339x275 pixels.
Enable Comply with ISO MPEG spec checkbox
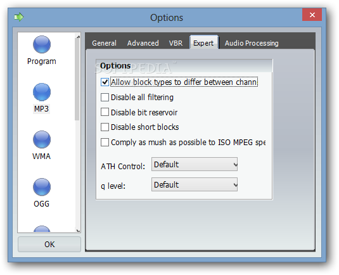coord(105,143)
